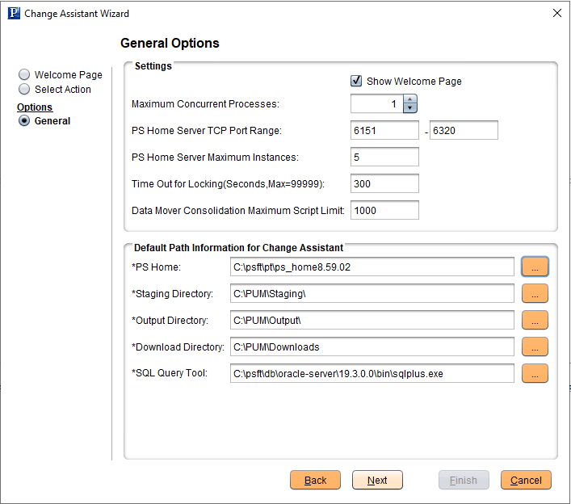Select the Select Action radio button
This screenshot has height=504, width=571.
24,89
